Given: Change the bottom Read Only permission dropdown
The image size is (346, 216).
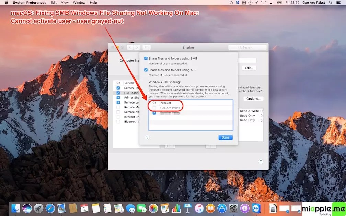Looking at the screenshot, I should pos(251,120).
